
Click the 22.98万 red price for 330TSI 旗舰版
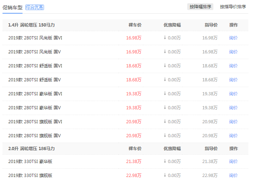[x=134, y=176]
